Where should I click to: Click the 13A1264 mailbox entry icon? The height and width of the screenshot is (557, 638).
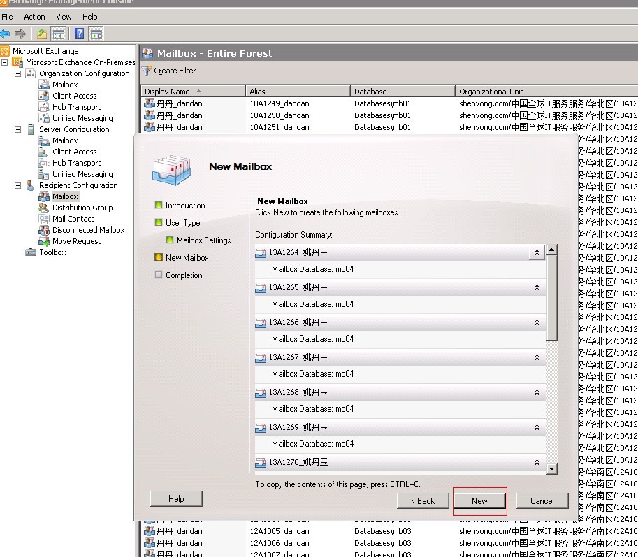tap(261, 253)
